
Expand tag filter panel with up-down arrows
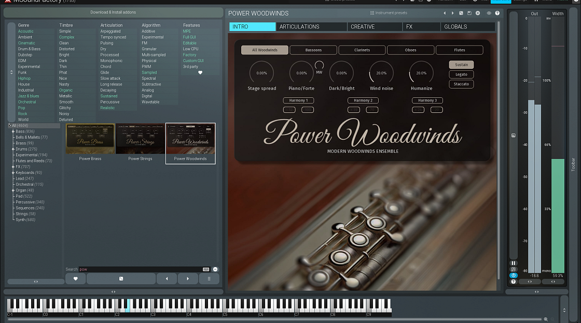click(x=11, y=72)
